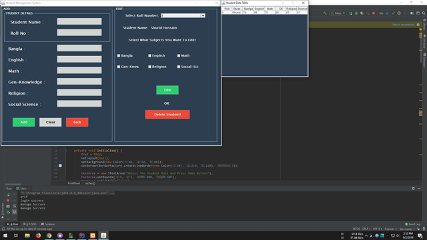Click the red Back button

77,122
